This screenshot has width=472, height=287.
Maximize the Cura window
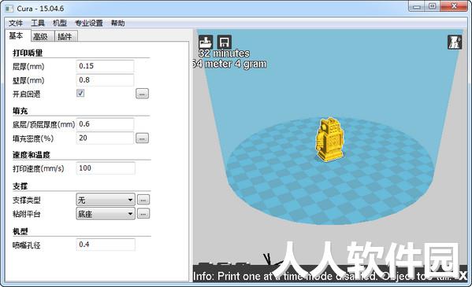(433, 6)
